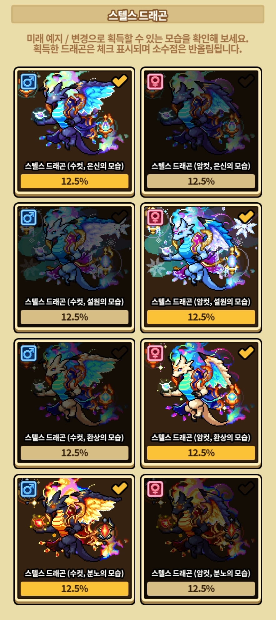The width and height of the screenshot is (276, 620).
Task: Click 12.5% bar under 수컷 은신의 모습
Action: click(74, 181)
